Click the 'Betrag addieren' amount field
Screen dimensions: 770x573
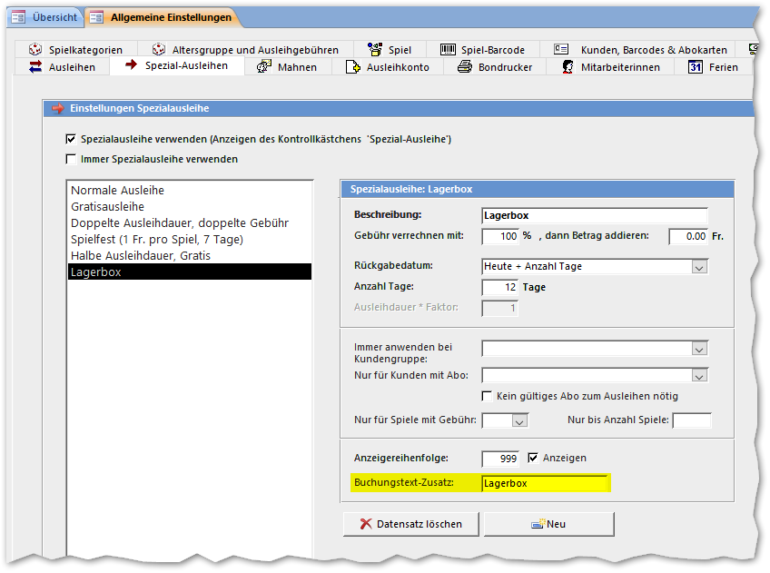[x=688, y=236]
